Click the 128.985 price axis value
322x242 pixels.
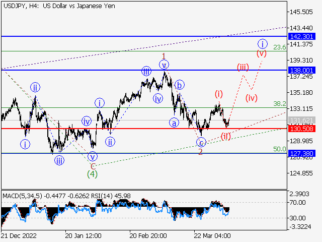pos(301,141)
